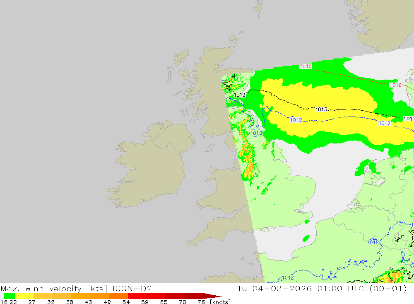
Task: Select the dark red swatch between 65 and 70
Action: click(175, 296)
